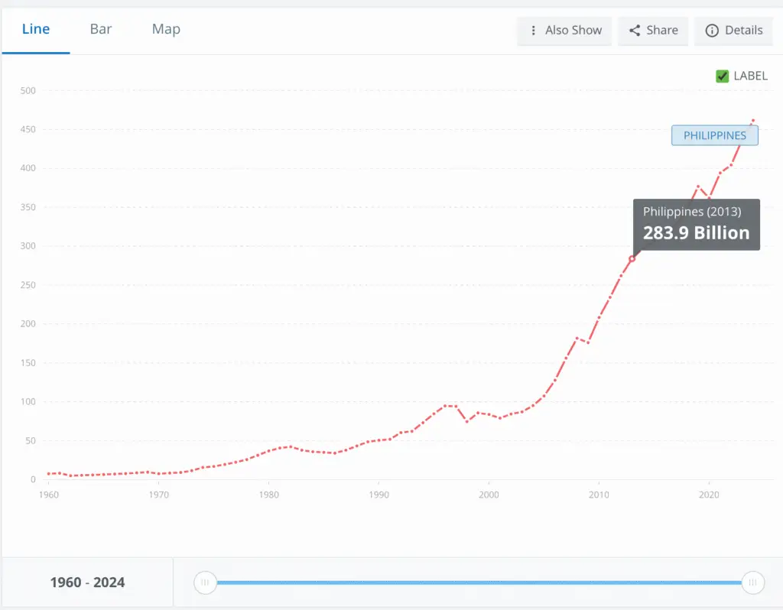Switch to the Map tab

tap(166, 29)
